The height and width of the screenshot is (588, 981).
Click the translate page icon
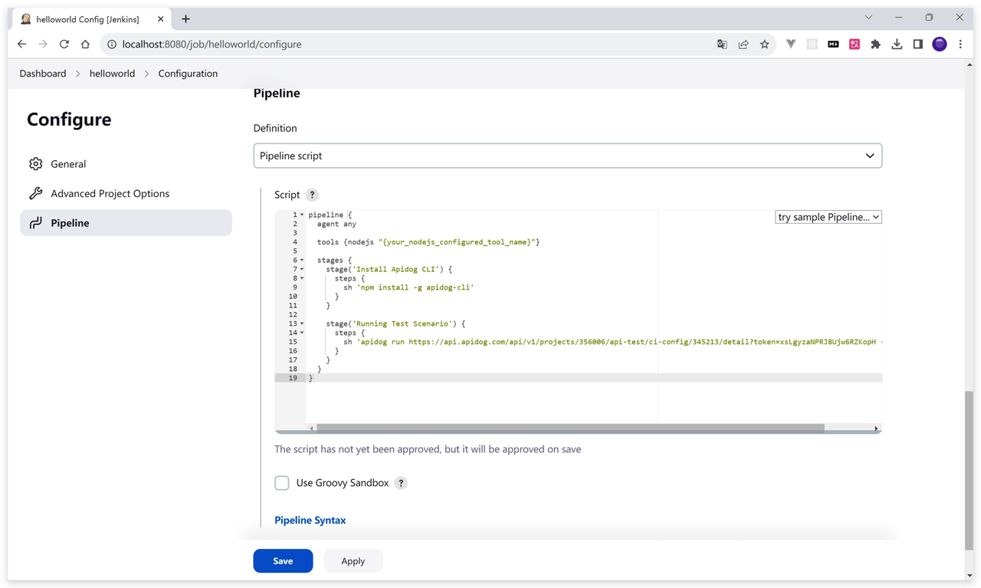pyautogui.click(x=722, y=44)
